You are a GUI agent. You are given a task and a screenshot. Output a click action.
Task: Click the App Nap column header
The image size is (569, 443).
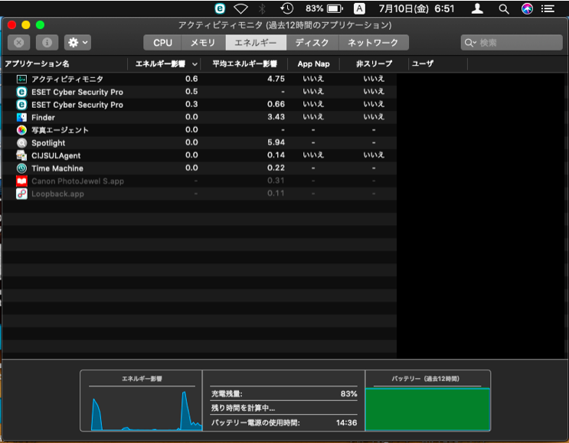[313, 64]
